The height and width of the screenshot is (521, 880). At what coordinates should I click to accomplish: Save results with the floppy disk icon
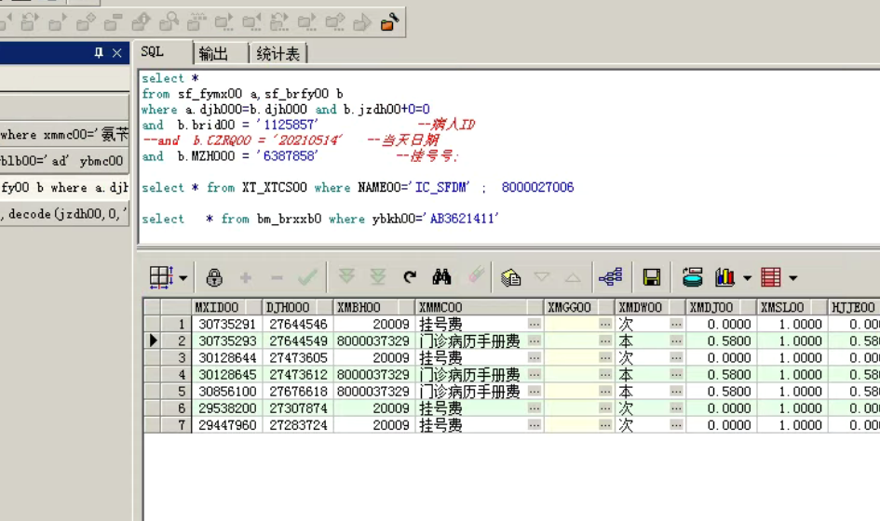652,277
